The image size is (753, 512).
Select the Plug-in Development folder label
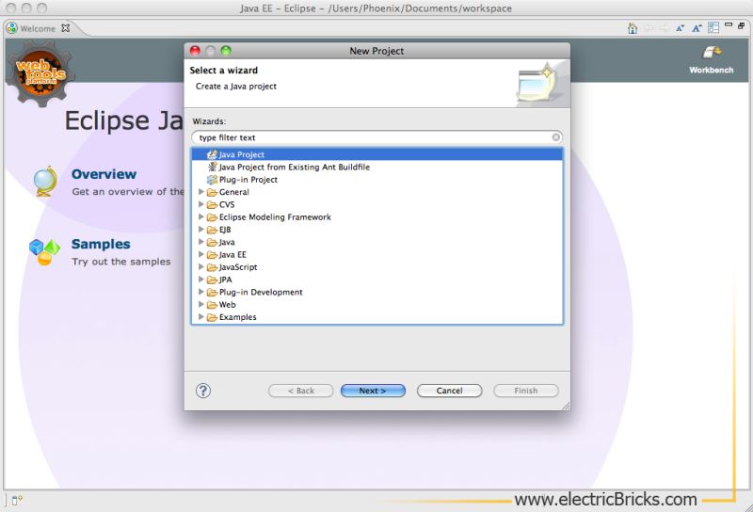pyautogui.click(x=261, y=292)
